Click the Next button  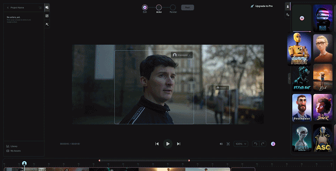[x=188, y=7]
